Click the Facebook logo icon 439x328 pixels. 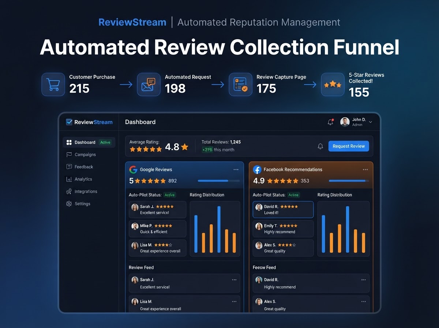pyautogui.click(x=257, y=169)
